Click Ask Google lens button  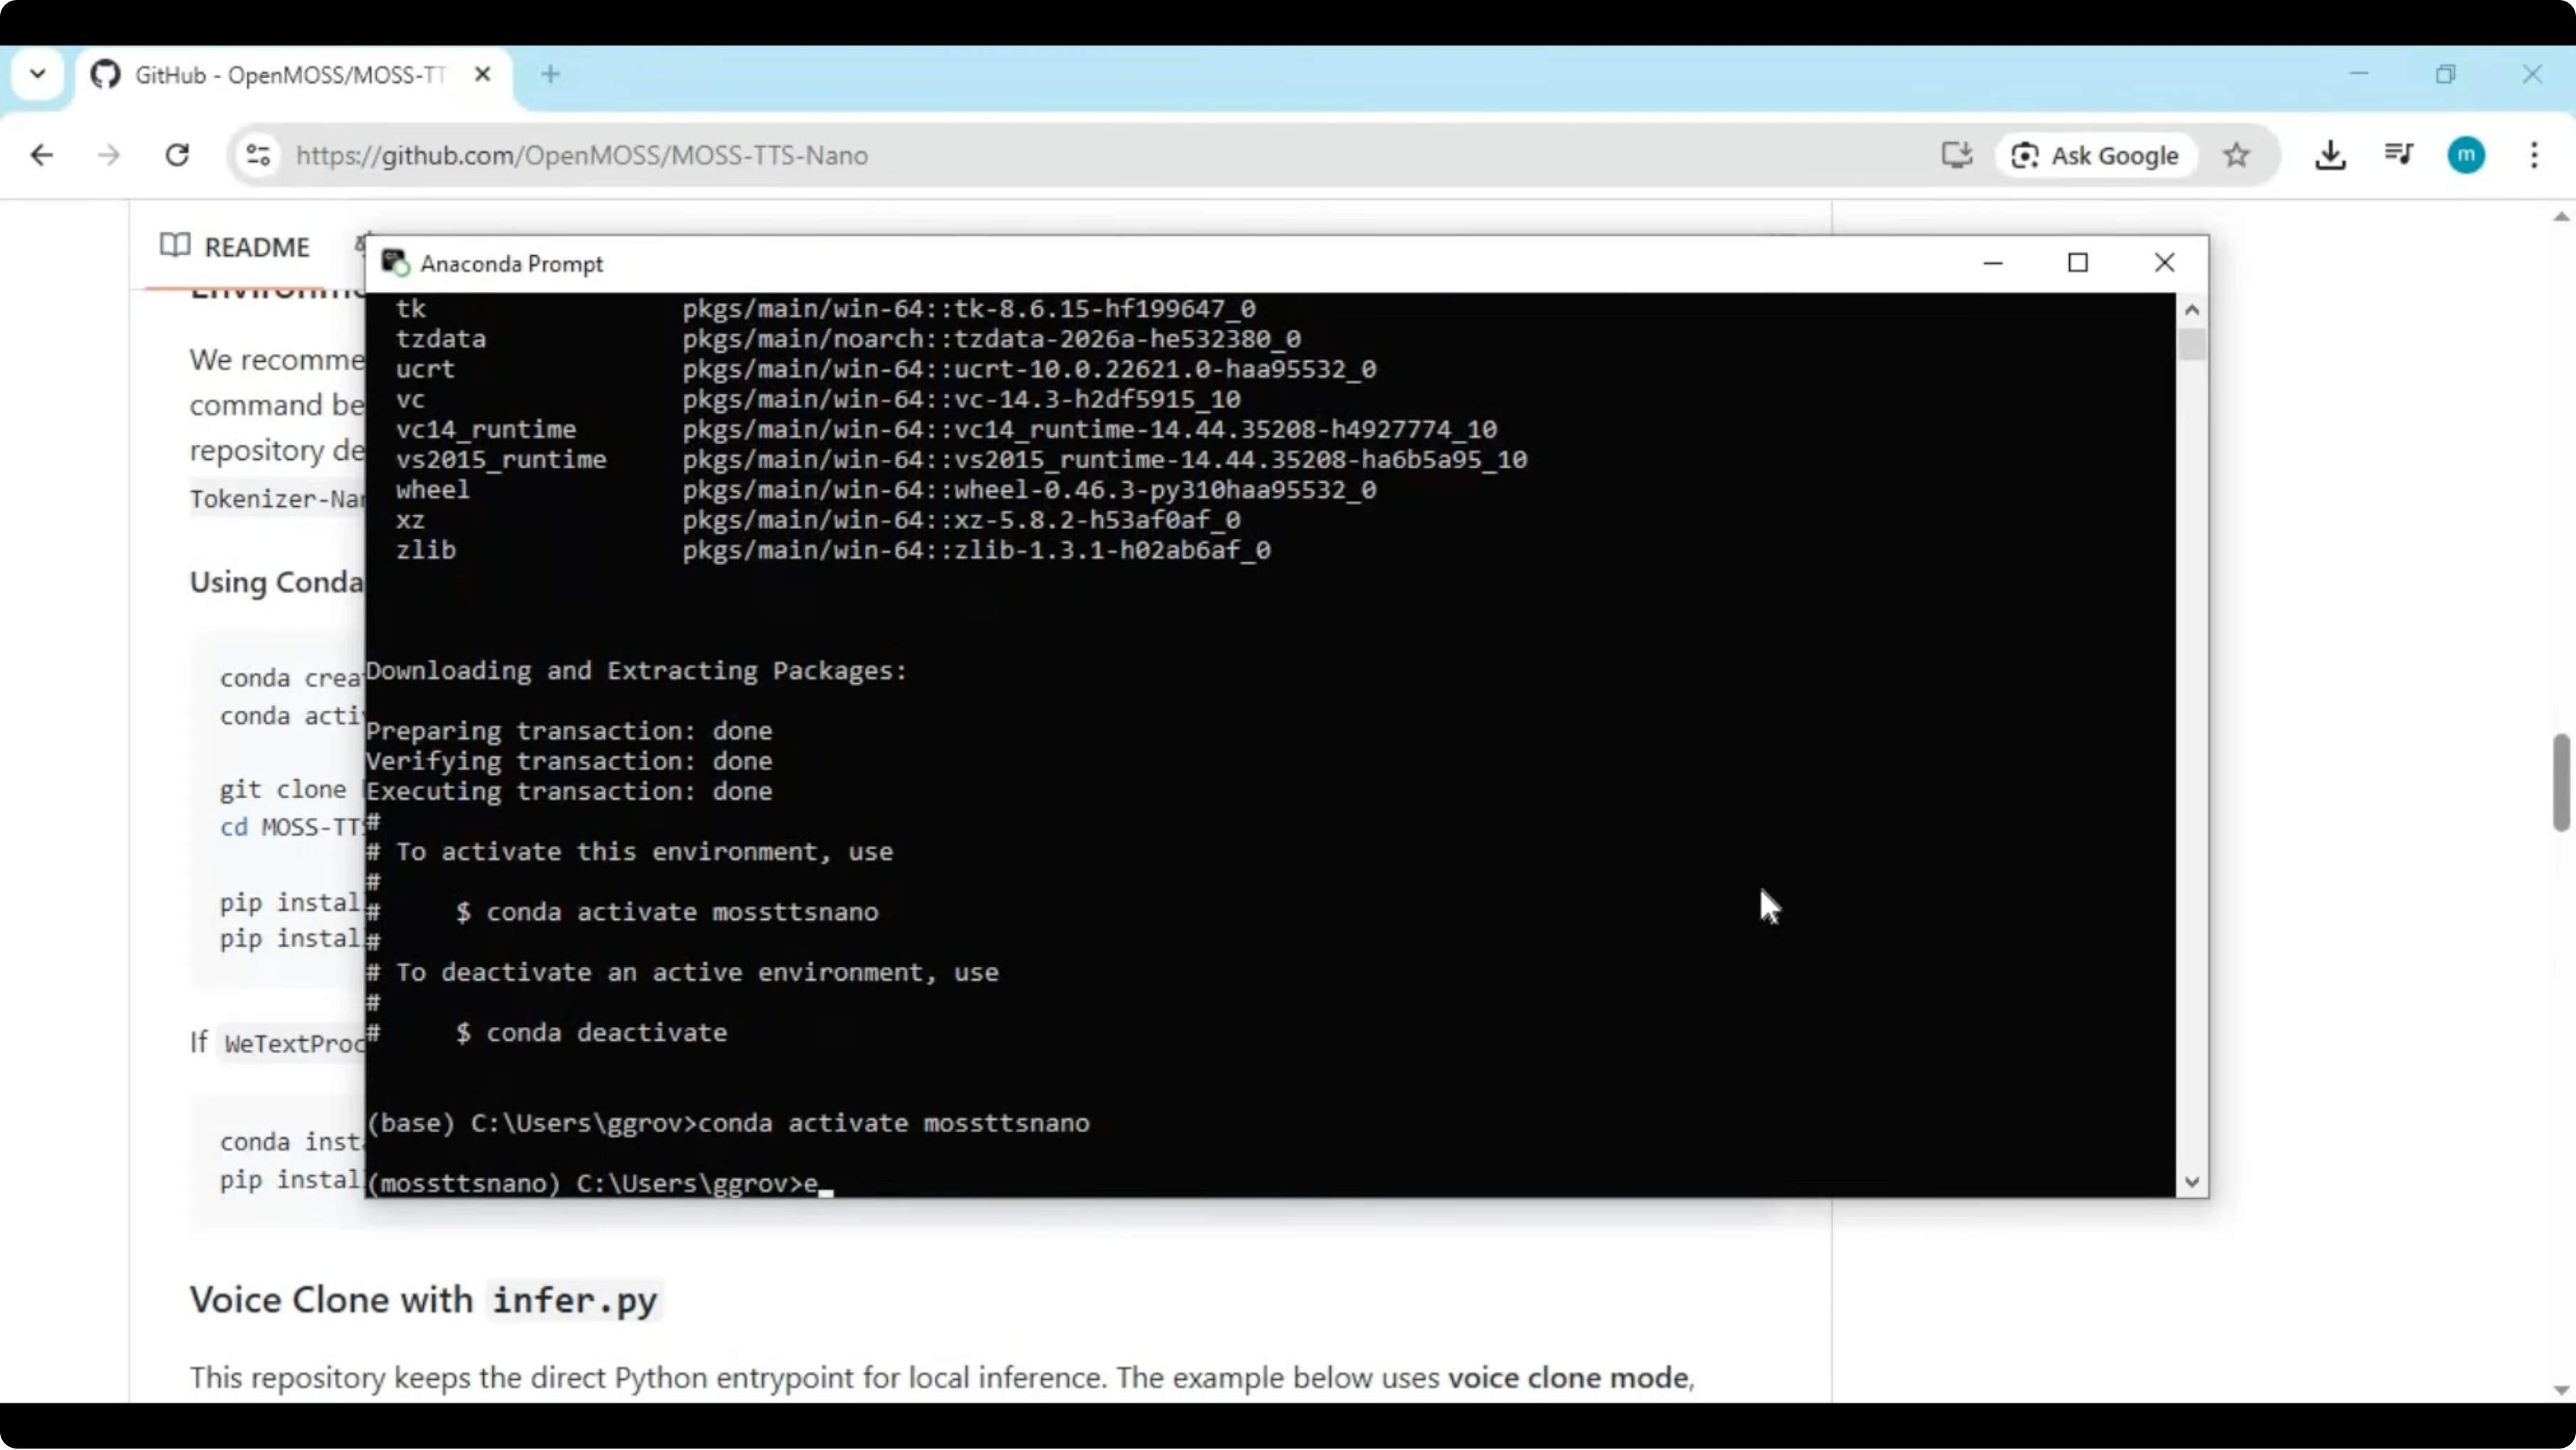[2095, 155]
